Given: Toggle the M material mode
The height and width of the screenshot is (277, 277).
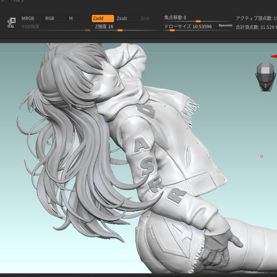Looking at the screenshot, I should [73, 19].
